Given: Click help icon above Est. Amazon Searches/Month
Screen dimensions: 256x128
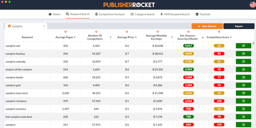Looking at the screenshot, I should pyautogui.click(x=188, y=32).
